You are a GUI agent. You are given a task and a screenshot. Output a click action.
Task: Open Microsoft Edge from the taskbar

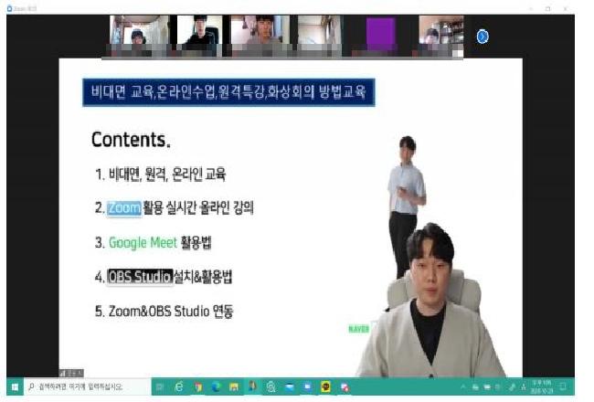(x=216, y=386)
